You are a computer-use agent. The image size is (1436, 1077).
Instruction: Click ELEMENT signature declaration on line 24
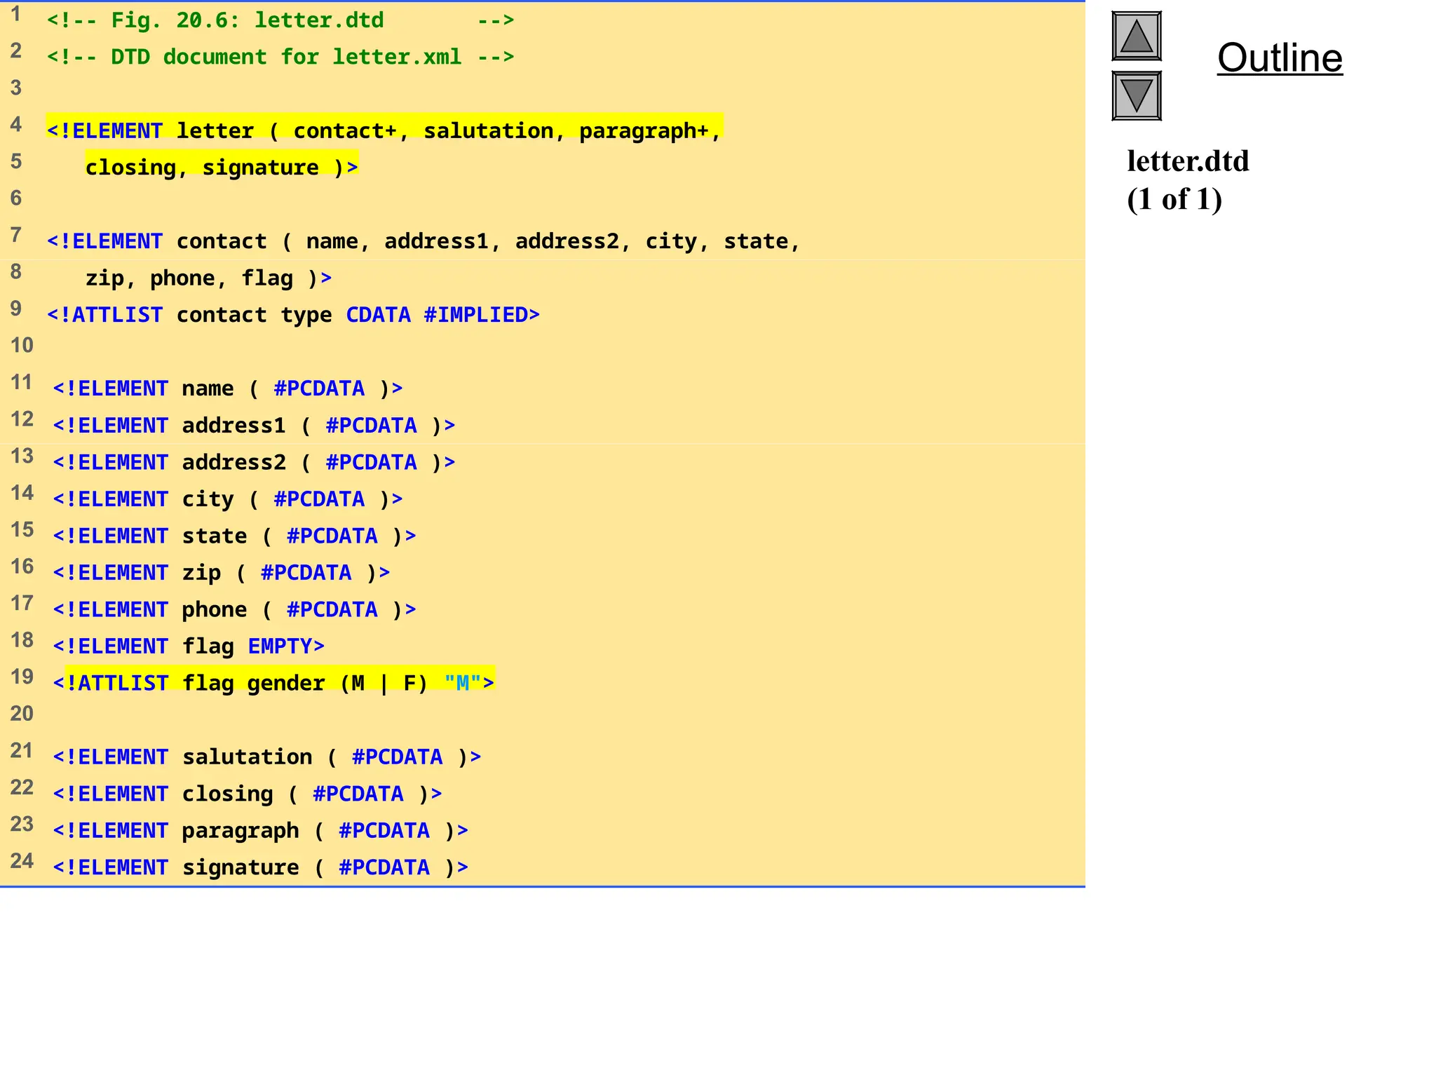[260, 867]
